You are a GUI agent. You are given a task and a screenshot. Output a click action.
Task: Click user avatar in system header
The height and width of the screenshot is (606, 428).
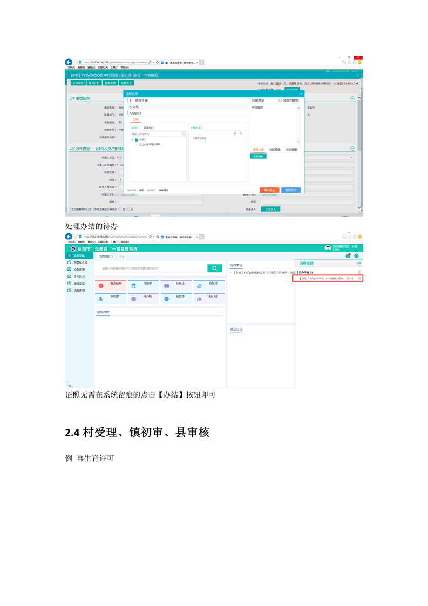[x=328, y=248]
